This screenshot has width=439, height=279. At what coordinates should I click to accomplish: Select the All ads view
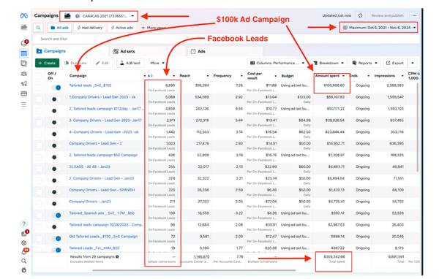pos(60,28)
